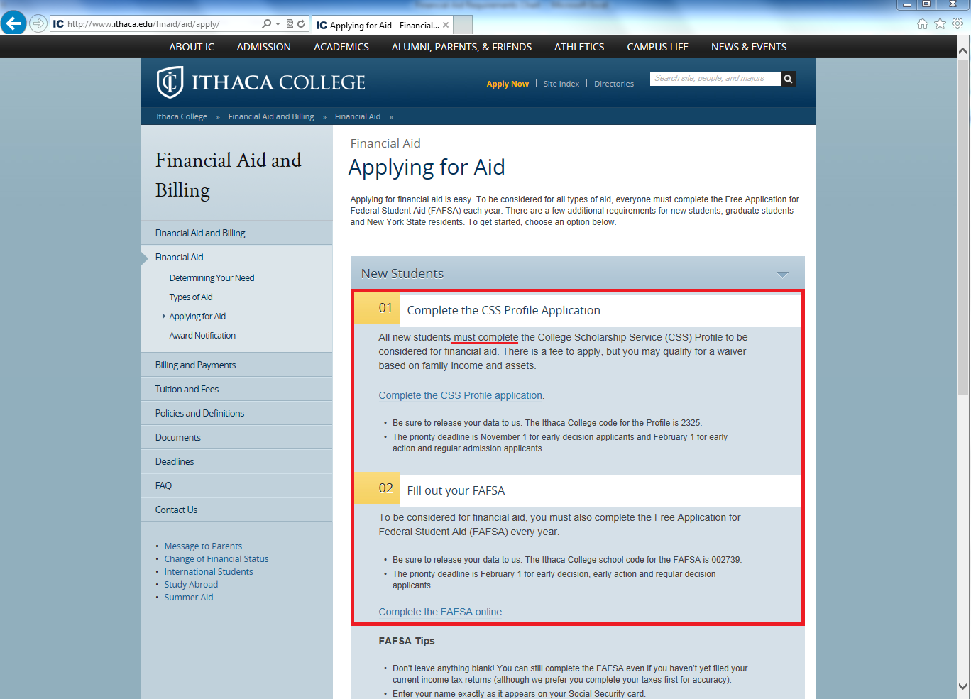Open Message to Parents link
This screenshot has height=699, width=971.
[203, 546]
